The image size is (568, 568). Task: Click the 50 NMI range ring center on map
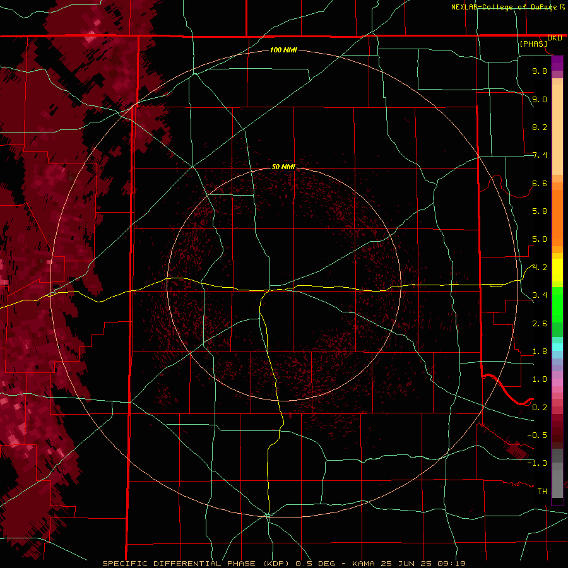(x=283, y=285)
